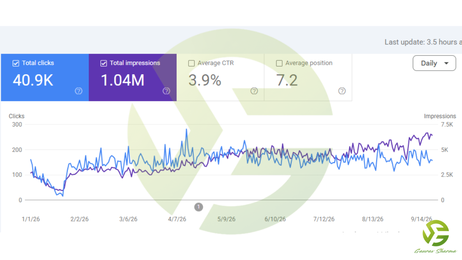This screenshot has height=260, width=462.
Task: Click the 2.5K label on the Impressions axis
Action: point(447,175)
